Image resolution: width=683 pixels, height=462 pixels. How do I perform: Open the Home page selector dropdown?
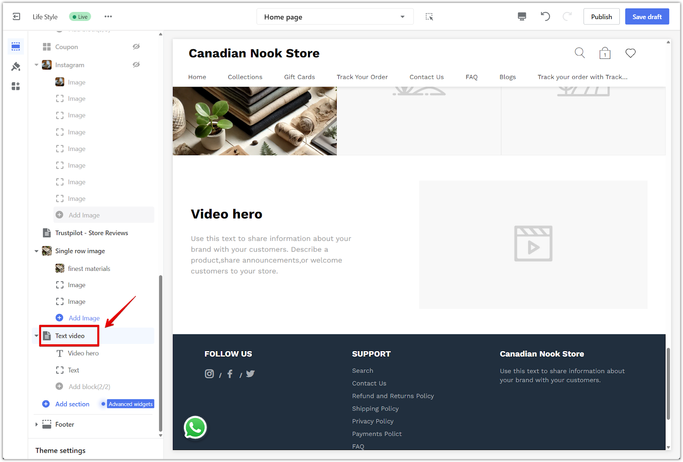click(x=335, y=17)
